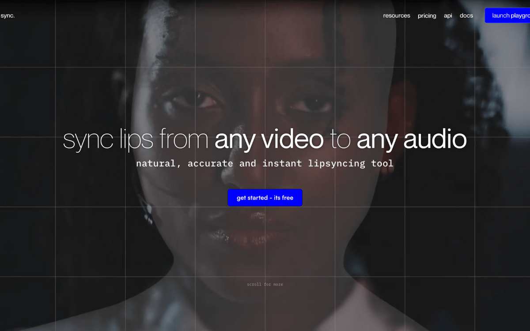Screen dimensions: 530x331
Task: Open the api nav link
Action: [448, 16]
